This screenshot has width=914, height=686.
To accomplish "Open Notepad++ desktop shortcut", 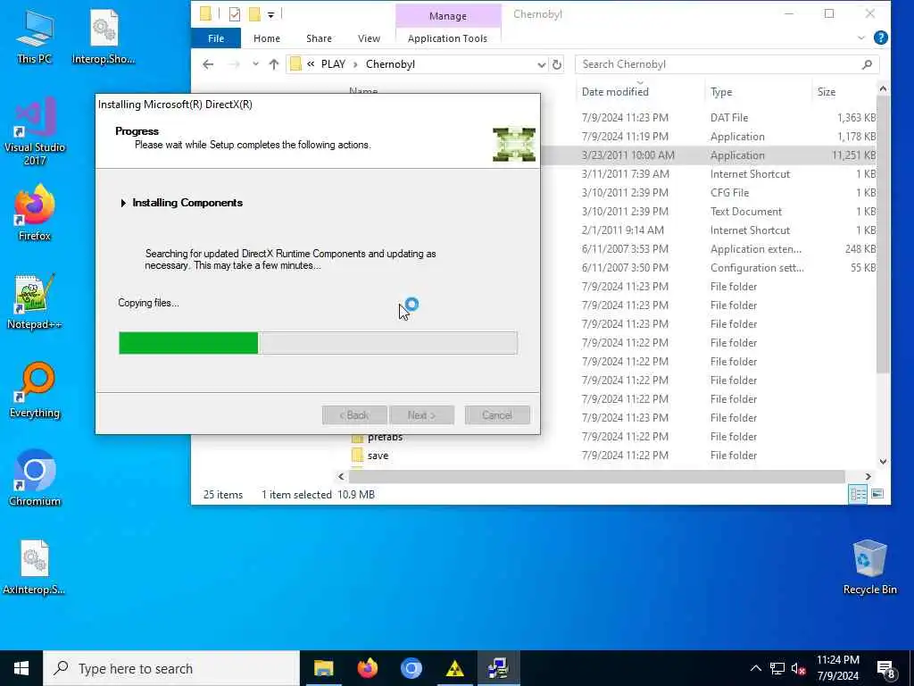I will tap(35, 302).
